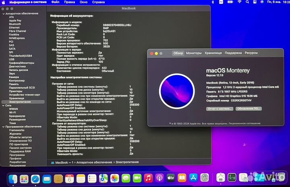Select Электропитание in the sidebar
The height and width of the screenshot is (187, 290).
[23, 102]
